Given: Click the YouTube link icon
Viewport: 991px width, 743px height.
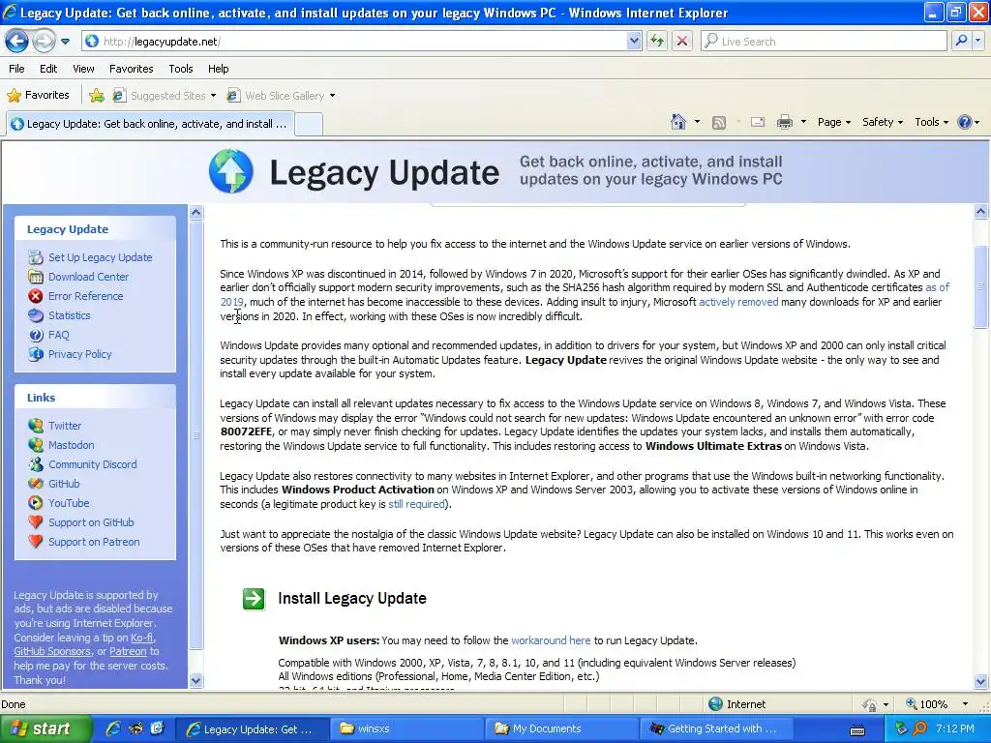Looking at the screenshot, I should click(36, 503).
